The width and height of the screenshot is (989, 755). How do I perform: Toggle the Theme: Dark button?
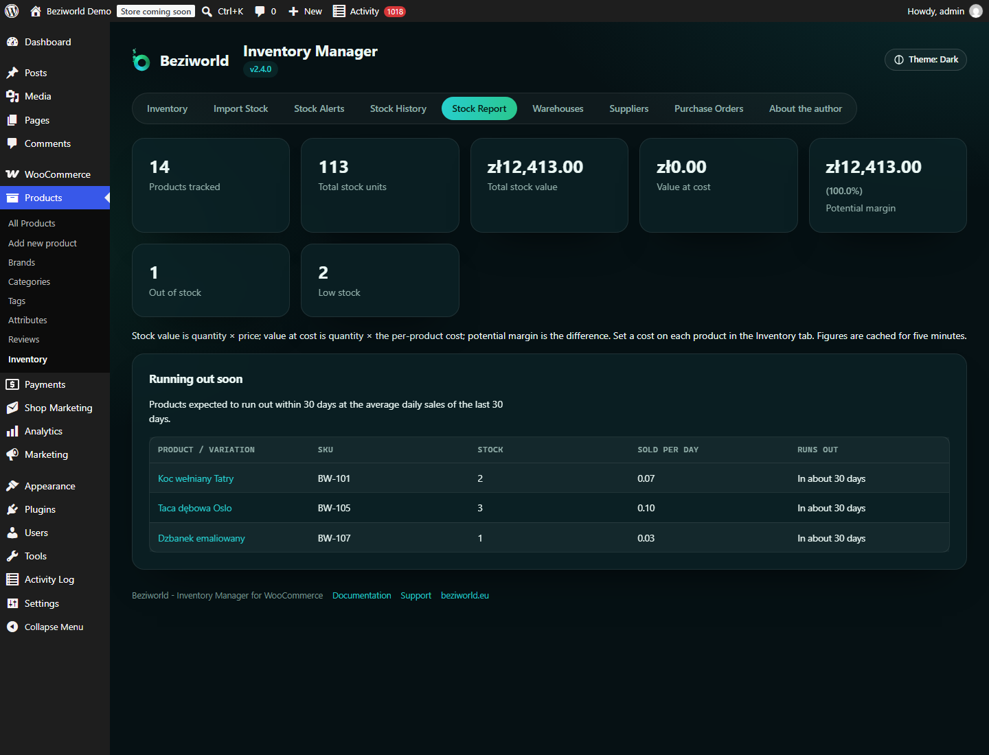tap(926, 60)
